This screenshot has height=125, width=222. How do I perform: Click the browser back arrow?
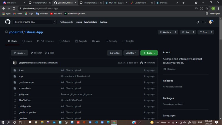pos(3,9)
